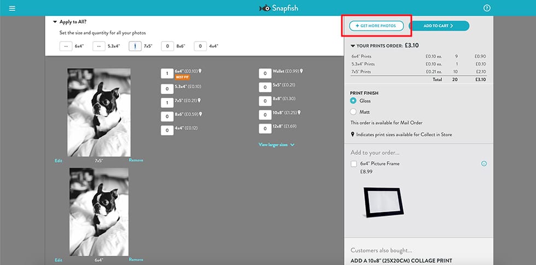Click Add to Cart button
The image size is (536, 265).
439,26
